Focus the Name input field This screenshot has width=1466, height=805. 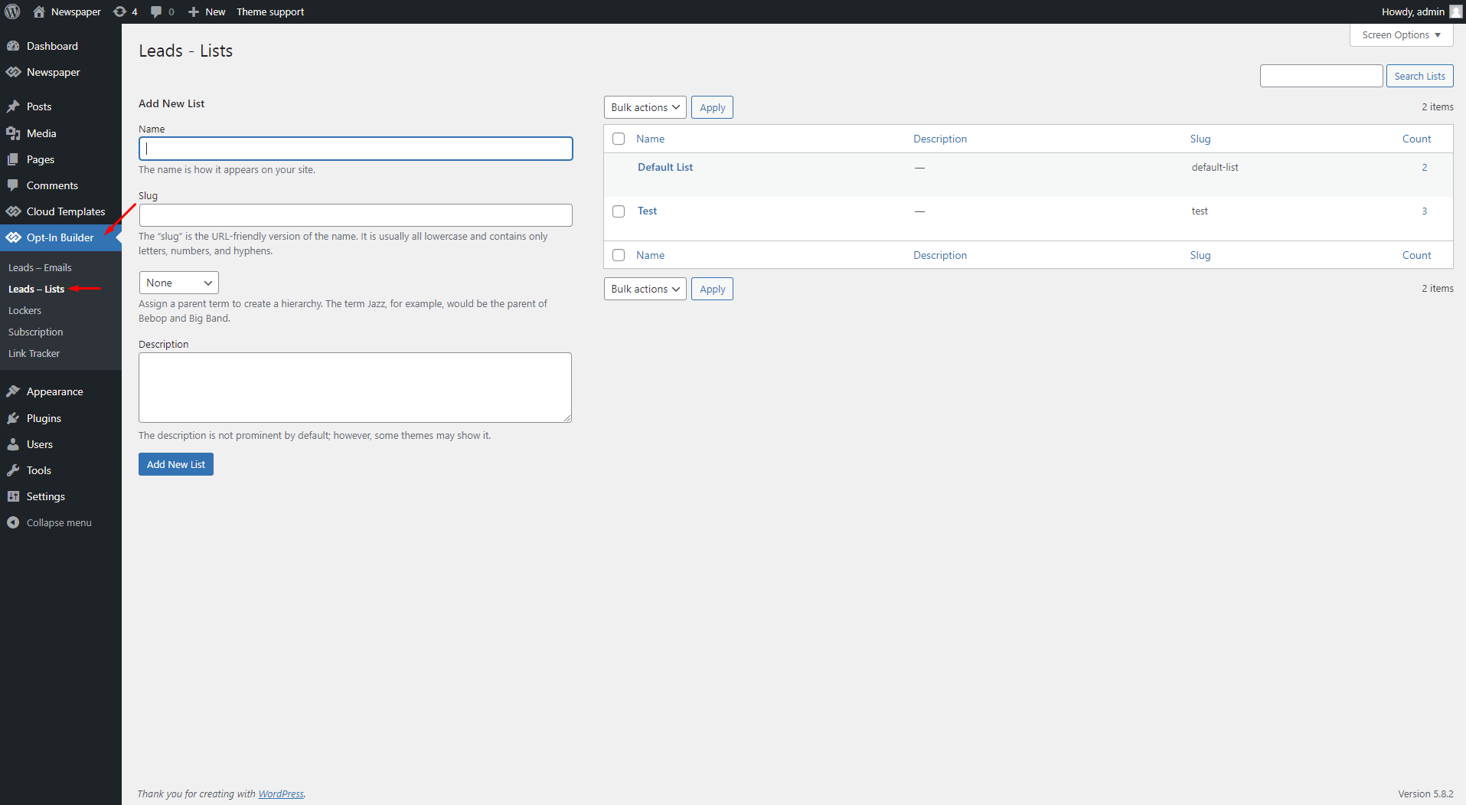point(355,149)
